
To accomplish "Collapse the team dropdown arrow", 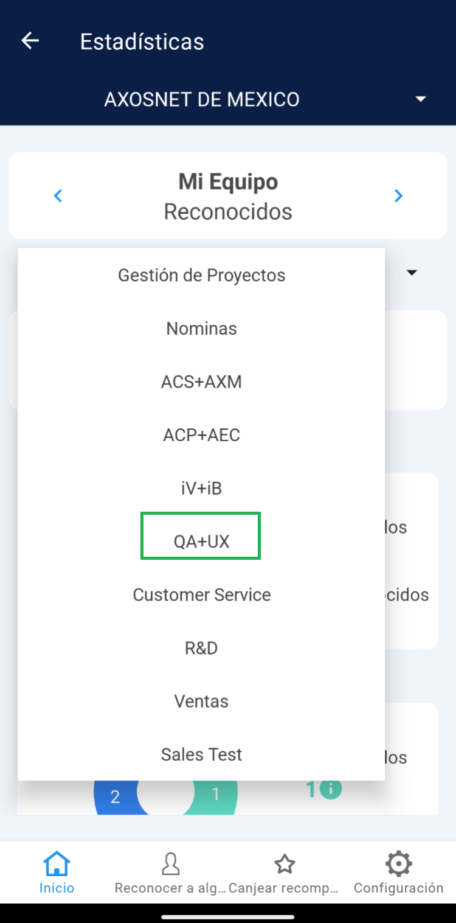I will 412,273.
